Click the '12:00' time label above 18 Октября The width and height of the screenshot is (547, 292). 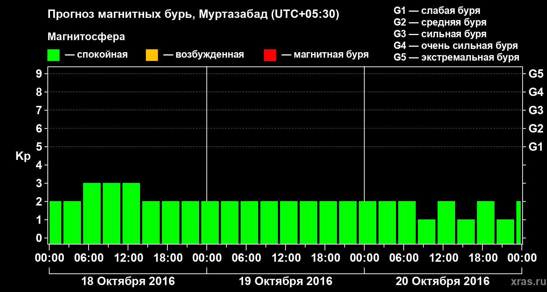[x=128, y=258]
